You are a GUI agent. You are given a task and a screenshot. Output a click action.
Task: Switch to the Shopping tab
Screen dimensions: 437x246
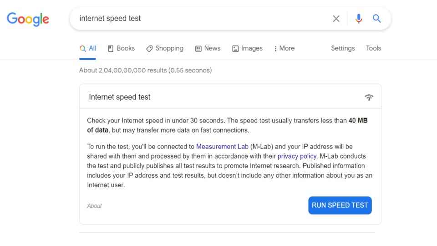pyautogui.click(x=165, y=49)
